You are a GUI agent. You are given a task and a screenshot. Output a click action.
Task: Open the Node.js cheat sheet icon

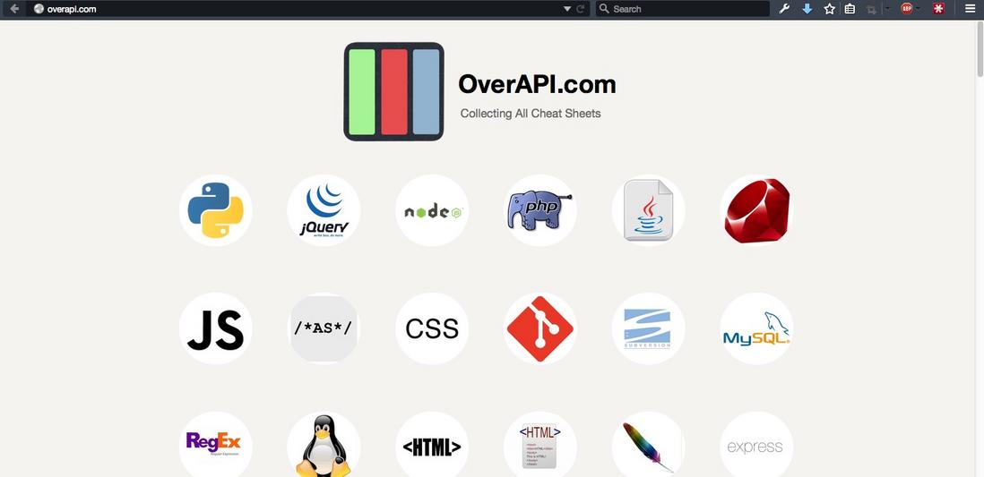pyautogui.click(x=432, y=210)
